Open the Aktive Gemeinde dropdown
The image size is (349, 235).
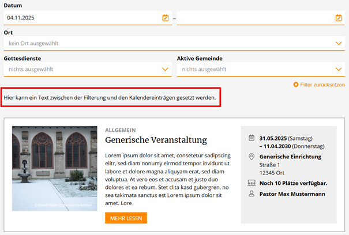coord(260,69)
